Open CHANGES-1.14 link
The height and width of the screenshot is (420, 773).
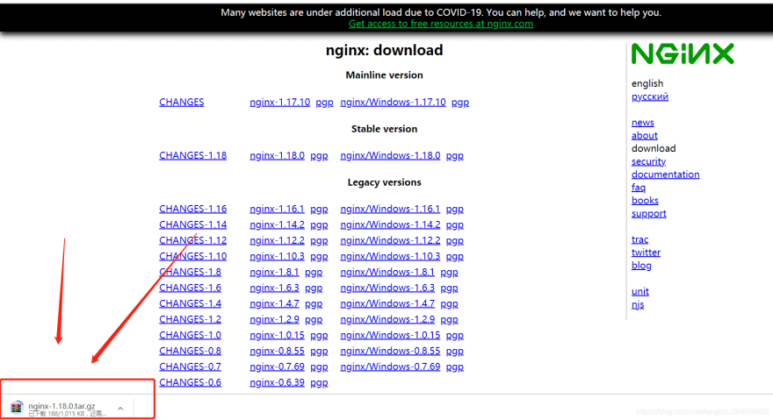pos(192,224)
